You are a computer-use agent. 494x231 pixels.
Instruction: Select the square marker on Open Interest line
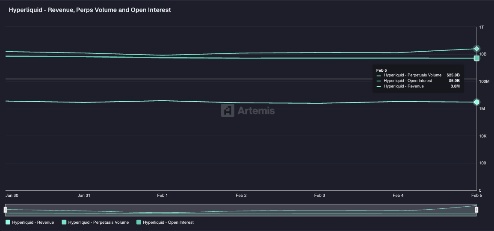click(476, 58)
